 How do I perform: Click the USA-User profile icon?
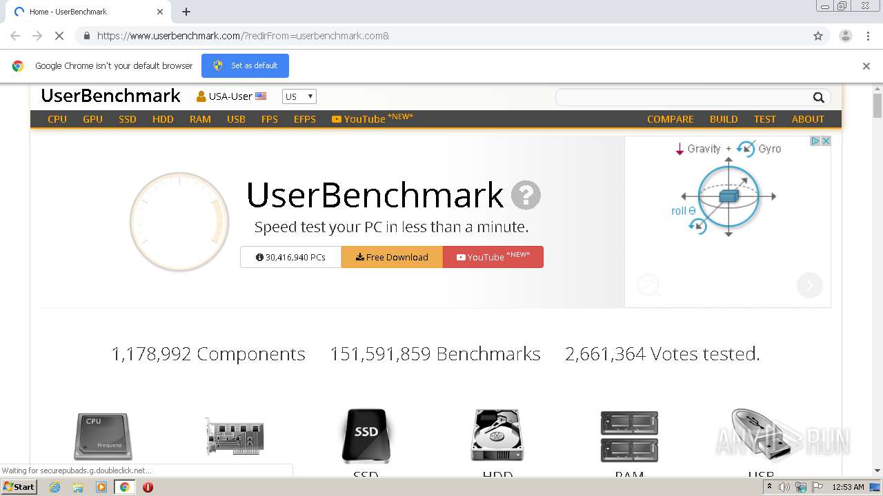[x=201, y=96]
